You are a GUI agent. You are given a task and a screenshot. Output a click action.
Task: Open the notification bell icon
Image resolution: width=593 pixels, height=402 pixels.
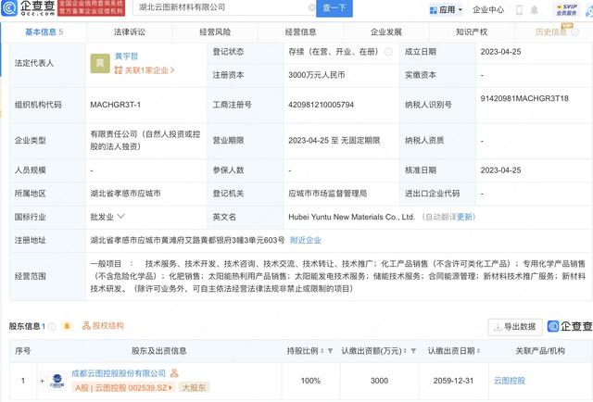[534, 10]
